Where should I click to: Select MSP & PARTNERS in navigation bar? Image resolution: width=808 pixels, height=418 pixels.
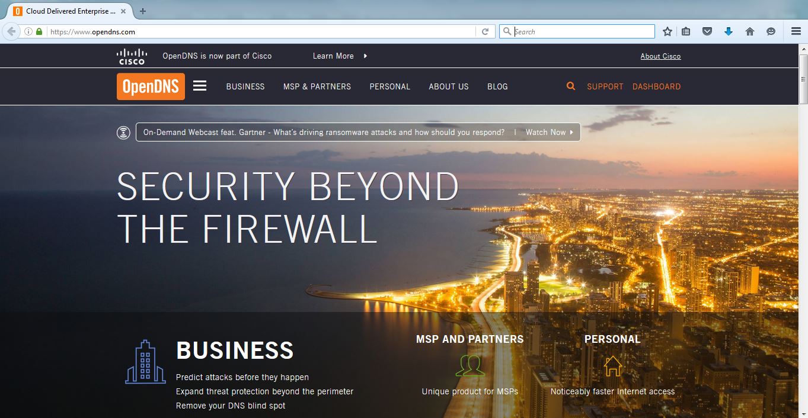(x=317, y=86)
